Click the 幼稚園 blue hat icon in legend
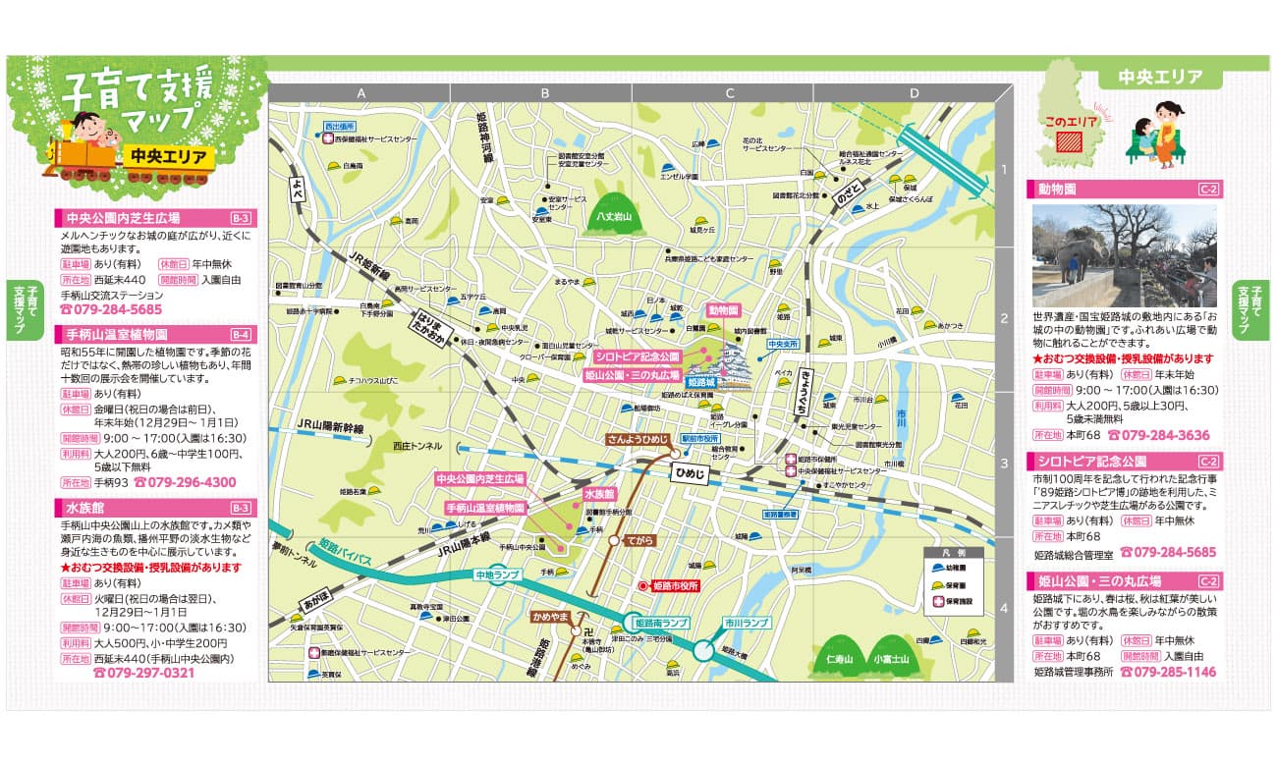The image size is (1277, 766). point(936,567)
